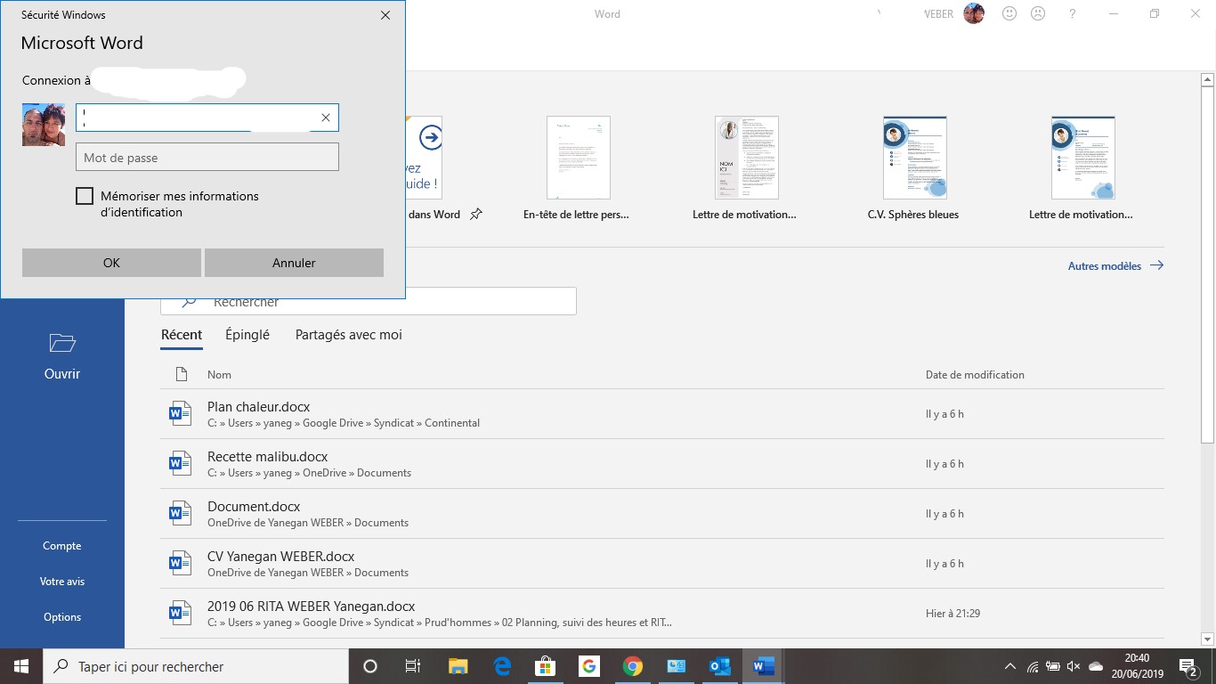Click the document icon in the list header
This screenshot has height=684, width=1216.
[182, 374]
